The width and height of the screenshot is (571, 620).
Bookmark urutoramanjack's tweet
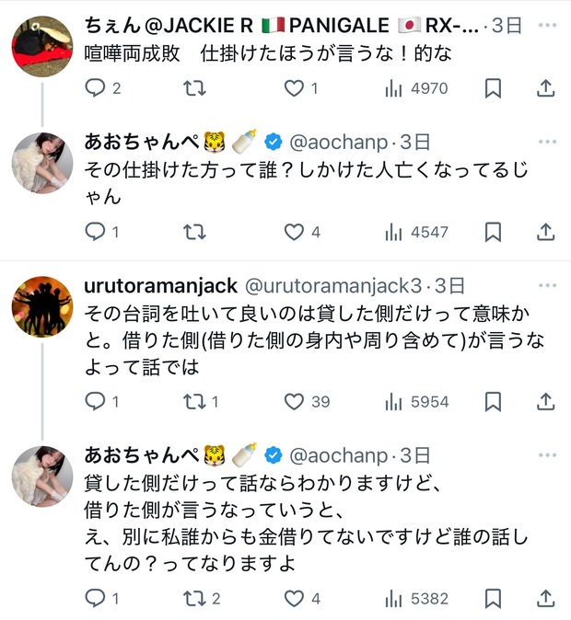click(493, 401)
